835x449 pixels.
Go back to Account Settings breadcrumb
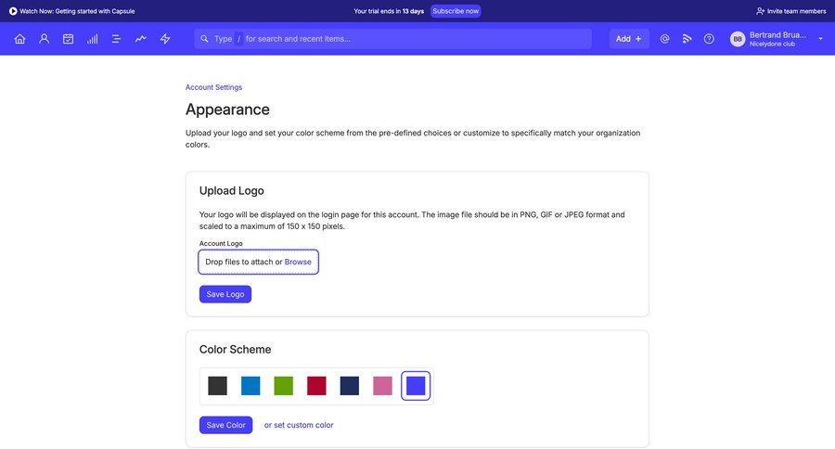click(213, 87)
